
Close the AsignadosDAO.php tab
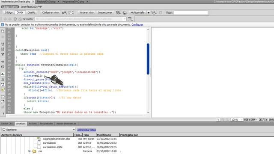point(87,2)
